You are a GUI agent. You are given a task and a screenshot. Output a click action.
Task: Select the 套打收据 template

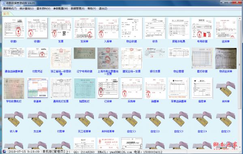[x=202, y=58]
